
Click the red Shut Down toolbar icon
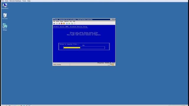coord(61,24)
